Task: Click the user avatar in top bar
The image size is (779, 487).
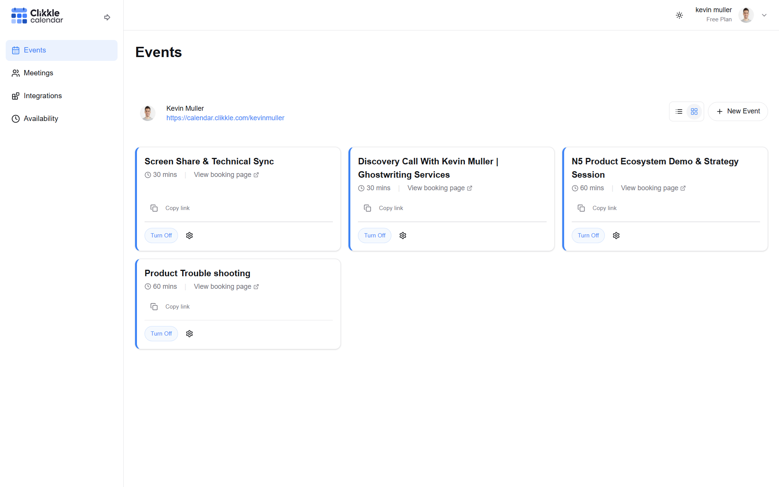Action: pos(746,15)
